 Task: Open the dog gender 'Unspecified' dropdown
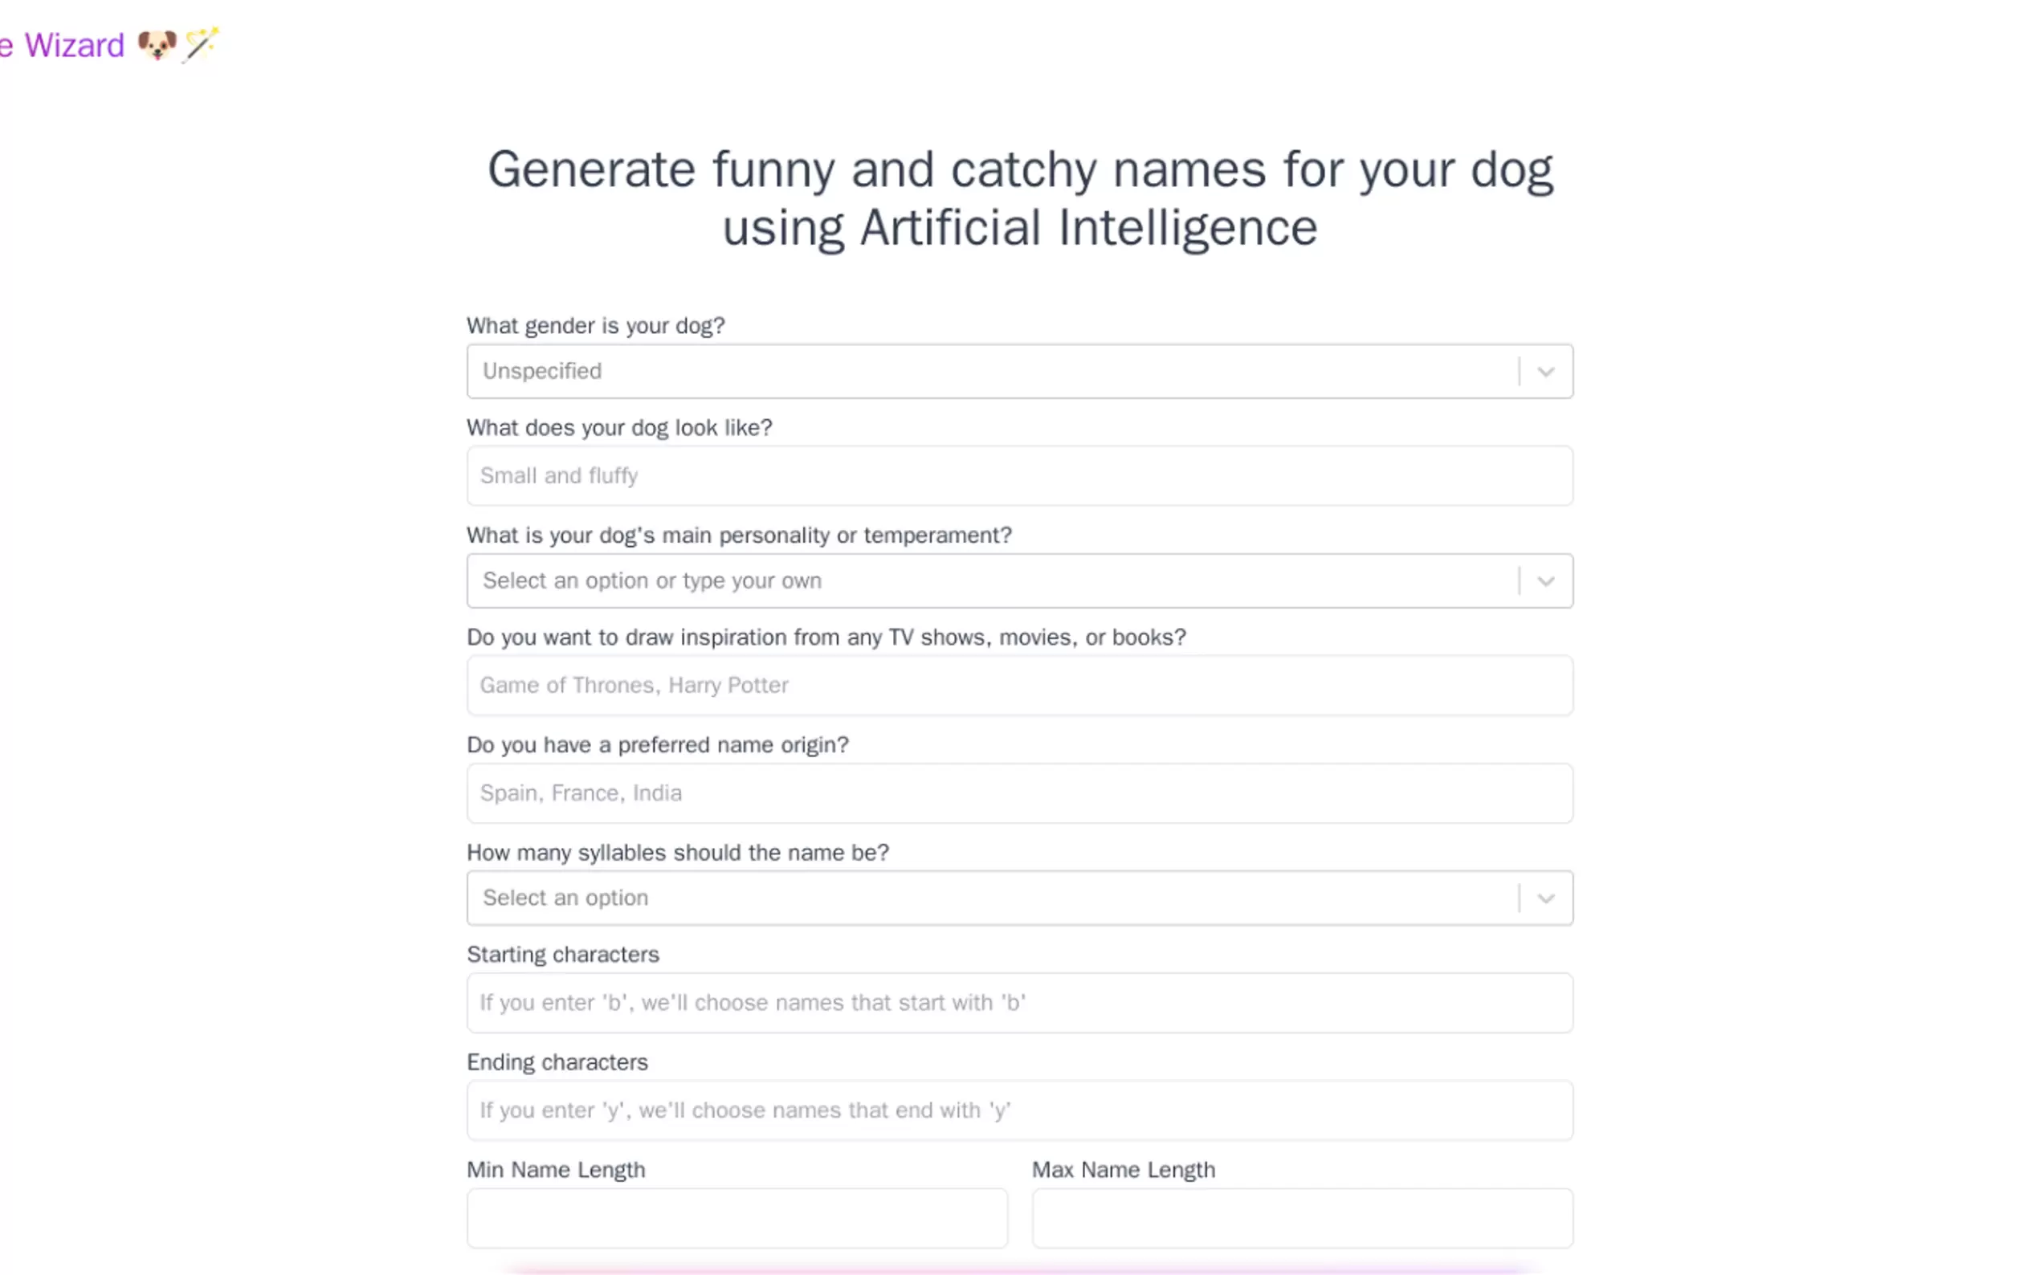coord(991,371)
